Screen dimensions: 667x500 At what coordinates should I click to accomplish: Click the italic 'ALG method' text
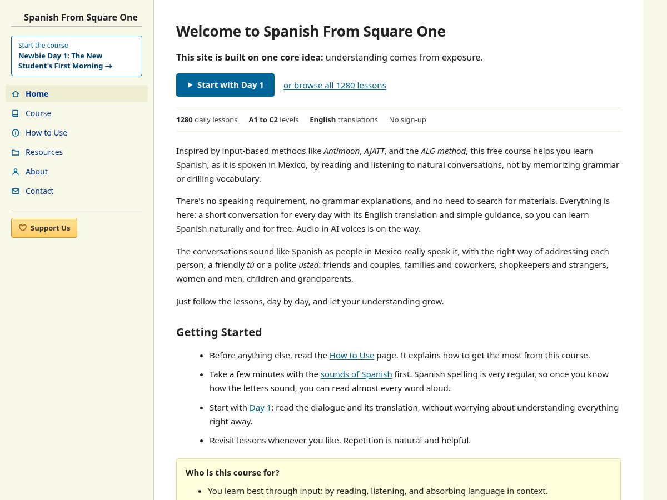pos(444,151)
